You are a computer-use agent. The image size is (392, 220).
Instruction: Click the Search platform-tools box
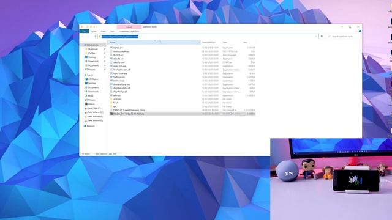[x=344, y=37]
